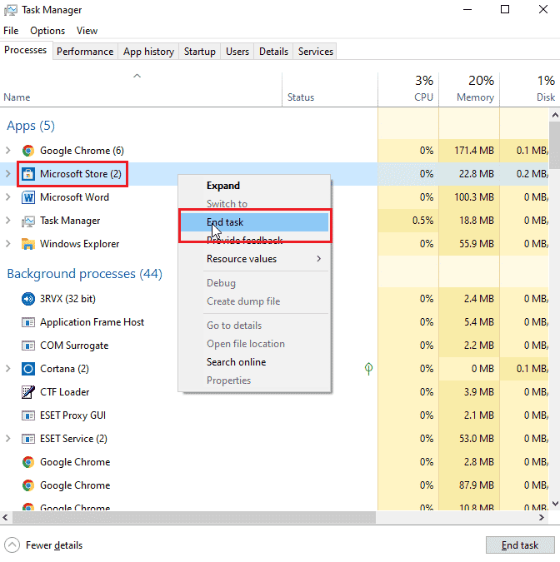Expand the ESET Service (2) process group
This screenshot has height=562, width=560.
7,438
